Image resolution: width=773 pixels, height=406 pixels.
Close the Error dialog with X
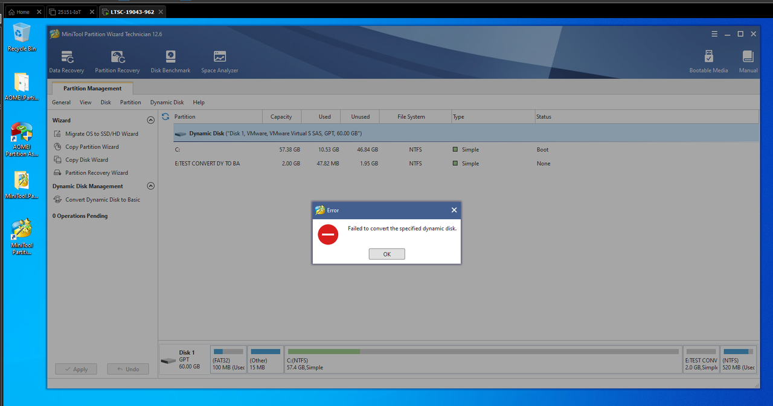coord(454,210)
